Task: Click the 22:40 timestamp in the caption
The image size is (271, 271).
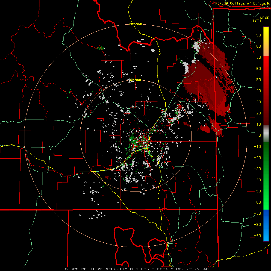Action: pyautogui.click(x=202, y=269)
